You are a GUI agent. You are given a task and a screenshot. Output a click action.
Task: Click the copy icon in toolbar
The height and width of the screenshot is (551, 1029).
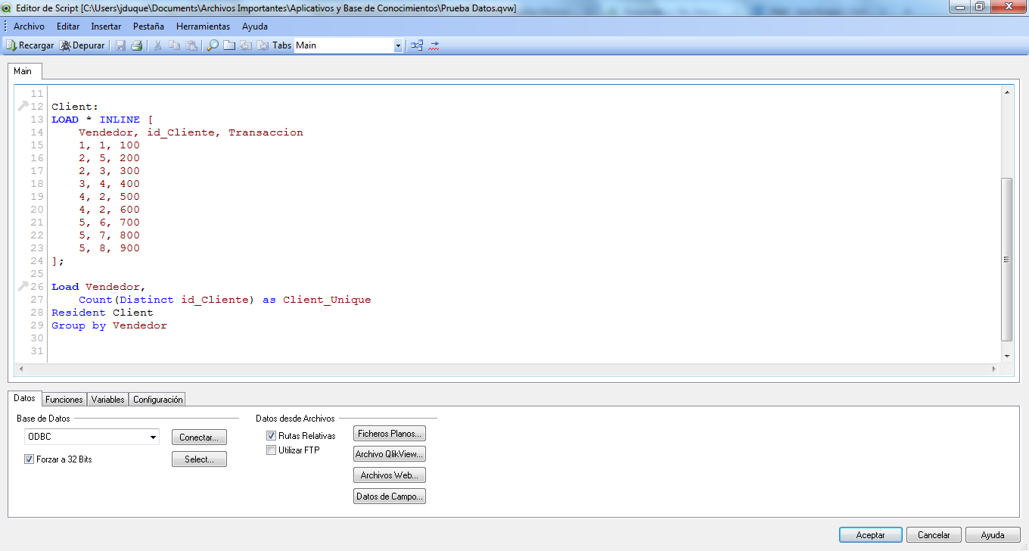tap(175, 45)
